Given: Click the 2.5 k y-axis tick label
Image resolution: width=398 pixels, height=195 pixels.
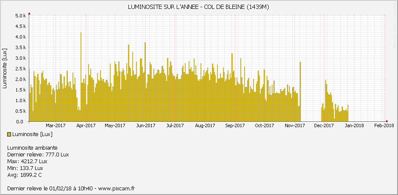Looking at the screenshot, I should (x=21, y=69).
